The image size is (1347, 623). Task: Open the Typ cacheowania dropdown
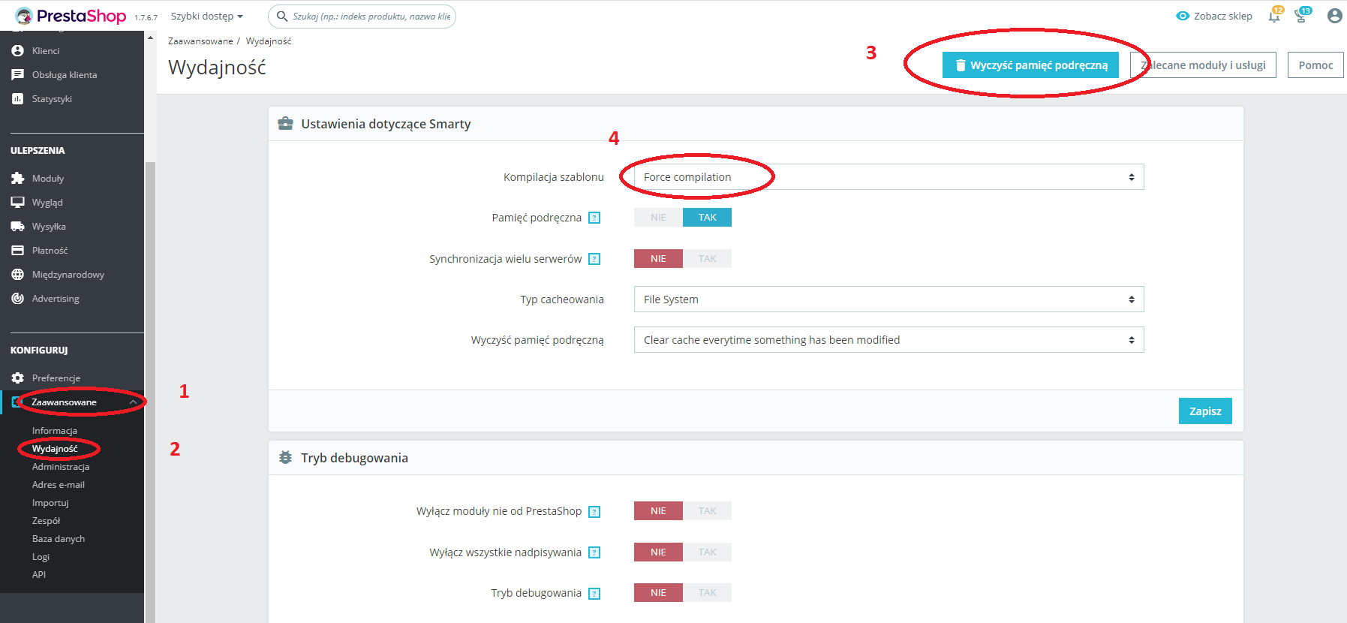[888, 299]
